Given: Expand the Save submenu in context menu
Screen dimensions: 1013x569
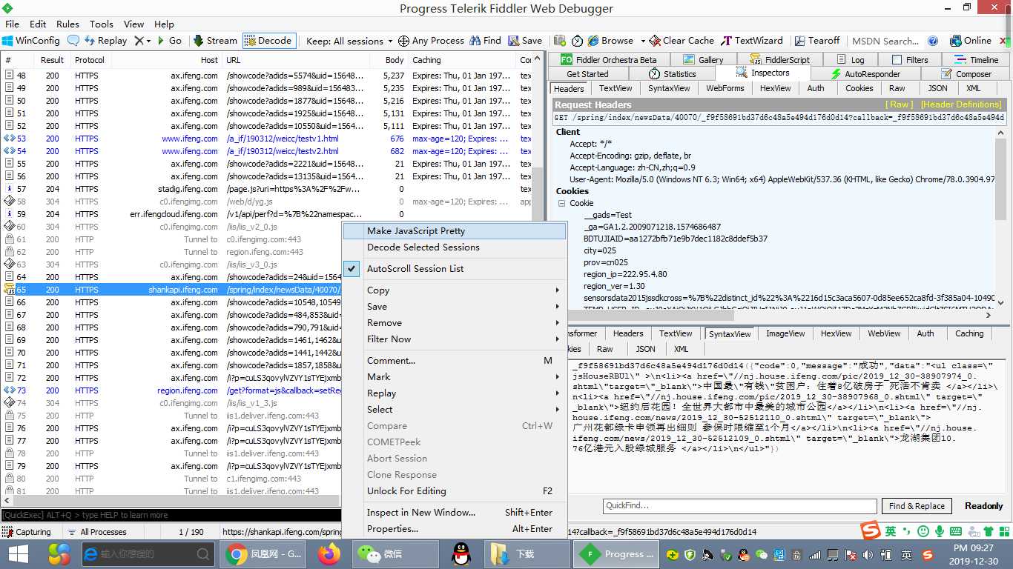Looking at the screenshot, I should coord(454,307).
